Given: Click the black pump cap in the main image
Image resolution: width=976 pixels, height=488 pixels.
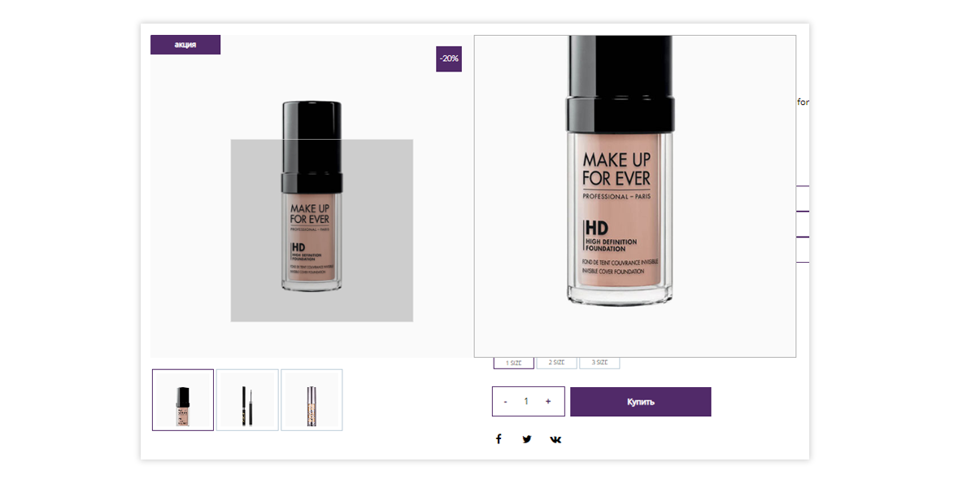Looking at the screenshot, I should point(312,137).
